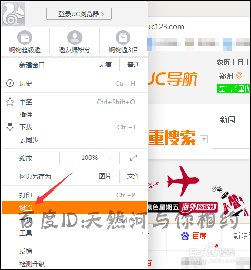Select the 打印 print menu item
This screenshot has height=270, width=251.
pyautogui.click(x=74, y=195)
